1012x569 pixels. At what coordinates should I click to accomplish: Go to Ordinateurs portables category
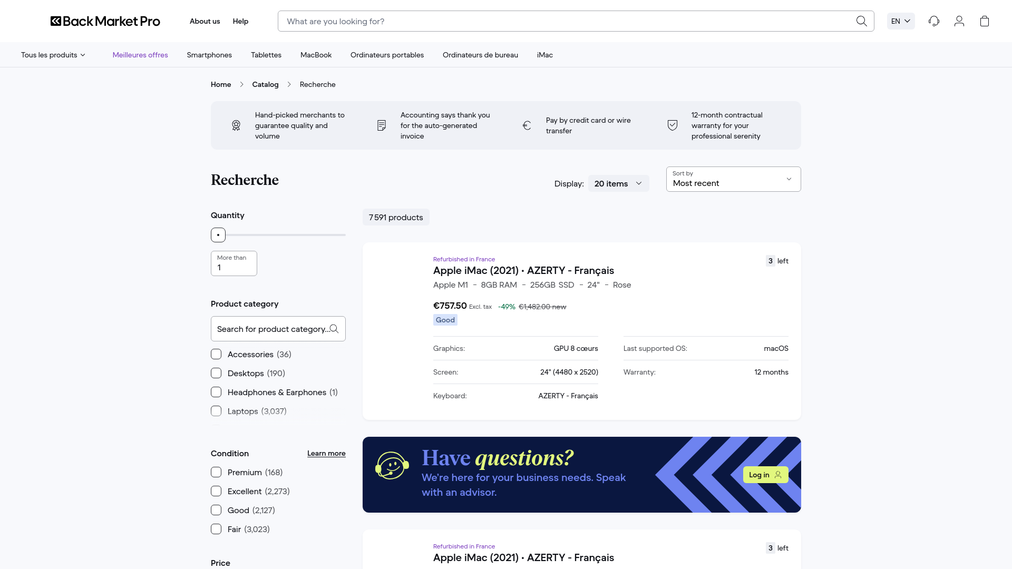tap(387, 55)
